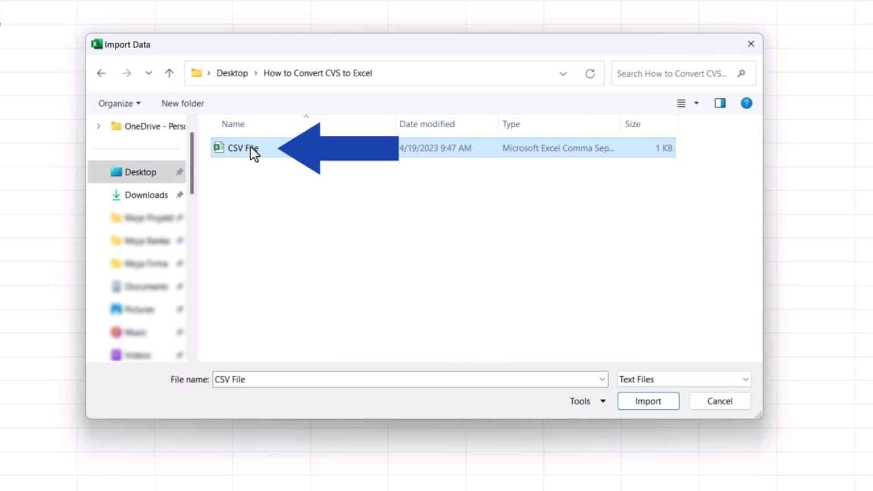Go up one folder level with the up arrow
Screen dimensions: 873x491
[169, 73]
